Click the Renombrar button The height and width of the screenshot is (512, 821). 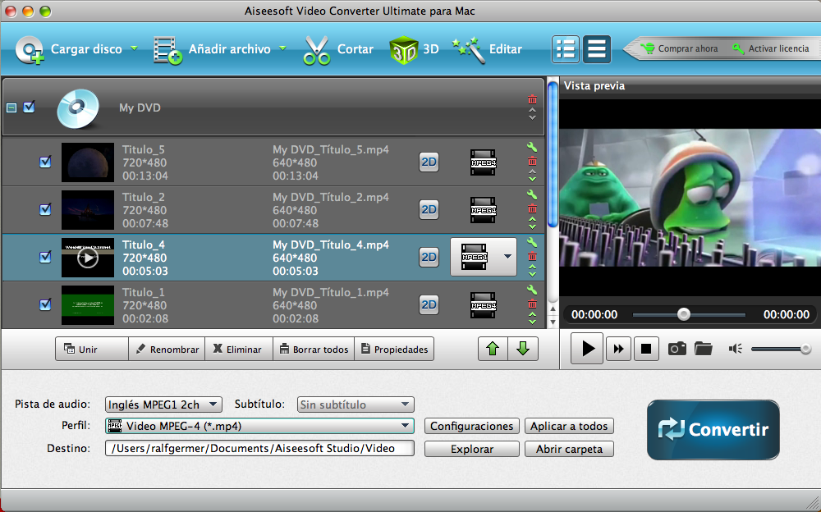167,350
